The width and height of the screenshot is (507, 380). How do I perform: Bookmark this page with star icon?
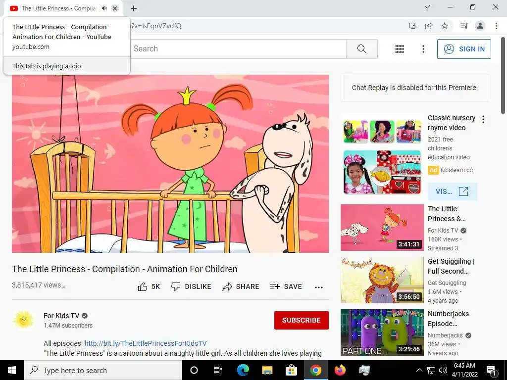(445, 26)
